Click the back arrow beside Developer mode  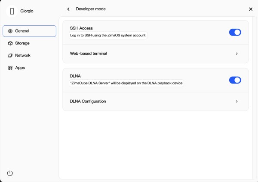coord(68,9)
